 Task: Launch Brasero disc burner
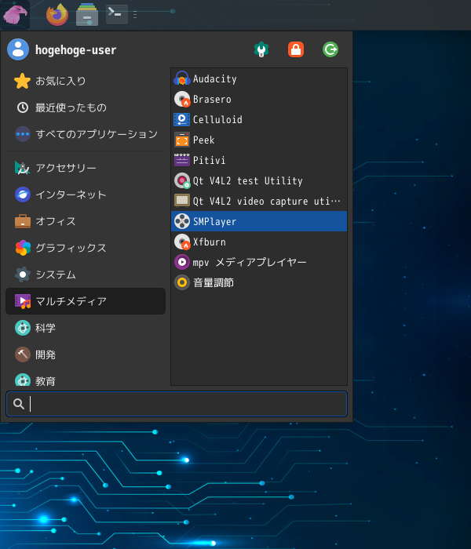click(259, 99)
